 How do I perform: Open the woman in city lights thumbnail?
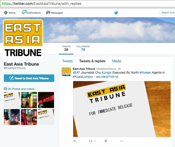[12, 117]
